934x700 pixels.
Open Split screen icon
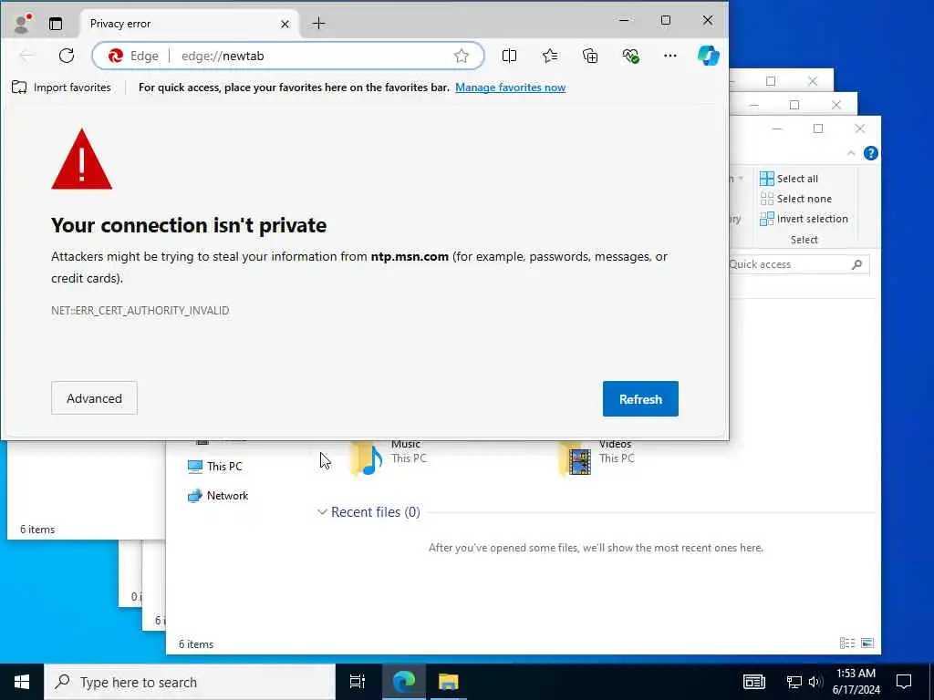click(x=509, y=56)
